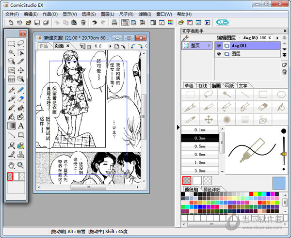
Task: Select the 作品 tab in document window
Action: click(x=44, y=46)
